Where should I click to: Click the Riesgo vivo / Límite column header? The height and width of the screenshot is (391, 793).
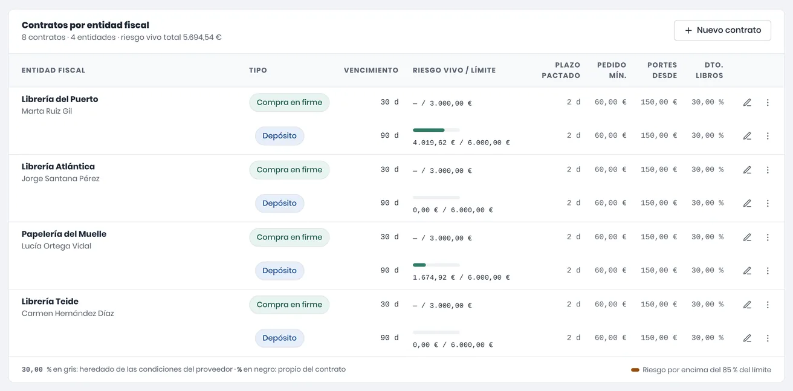(454, 70)
